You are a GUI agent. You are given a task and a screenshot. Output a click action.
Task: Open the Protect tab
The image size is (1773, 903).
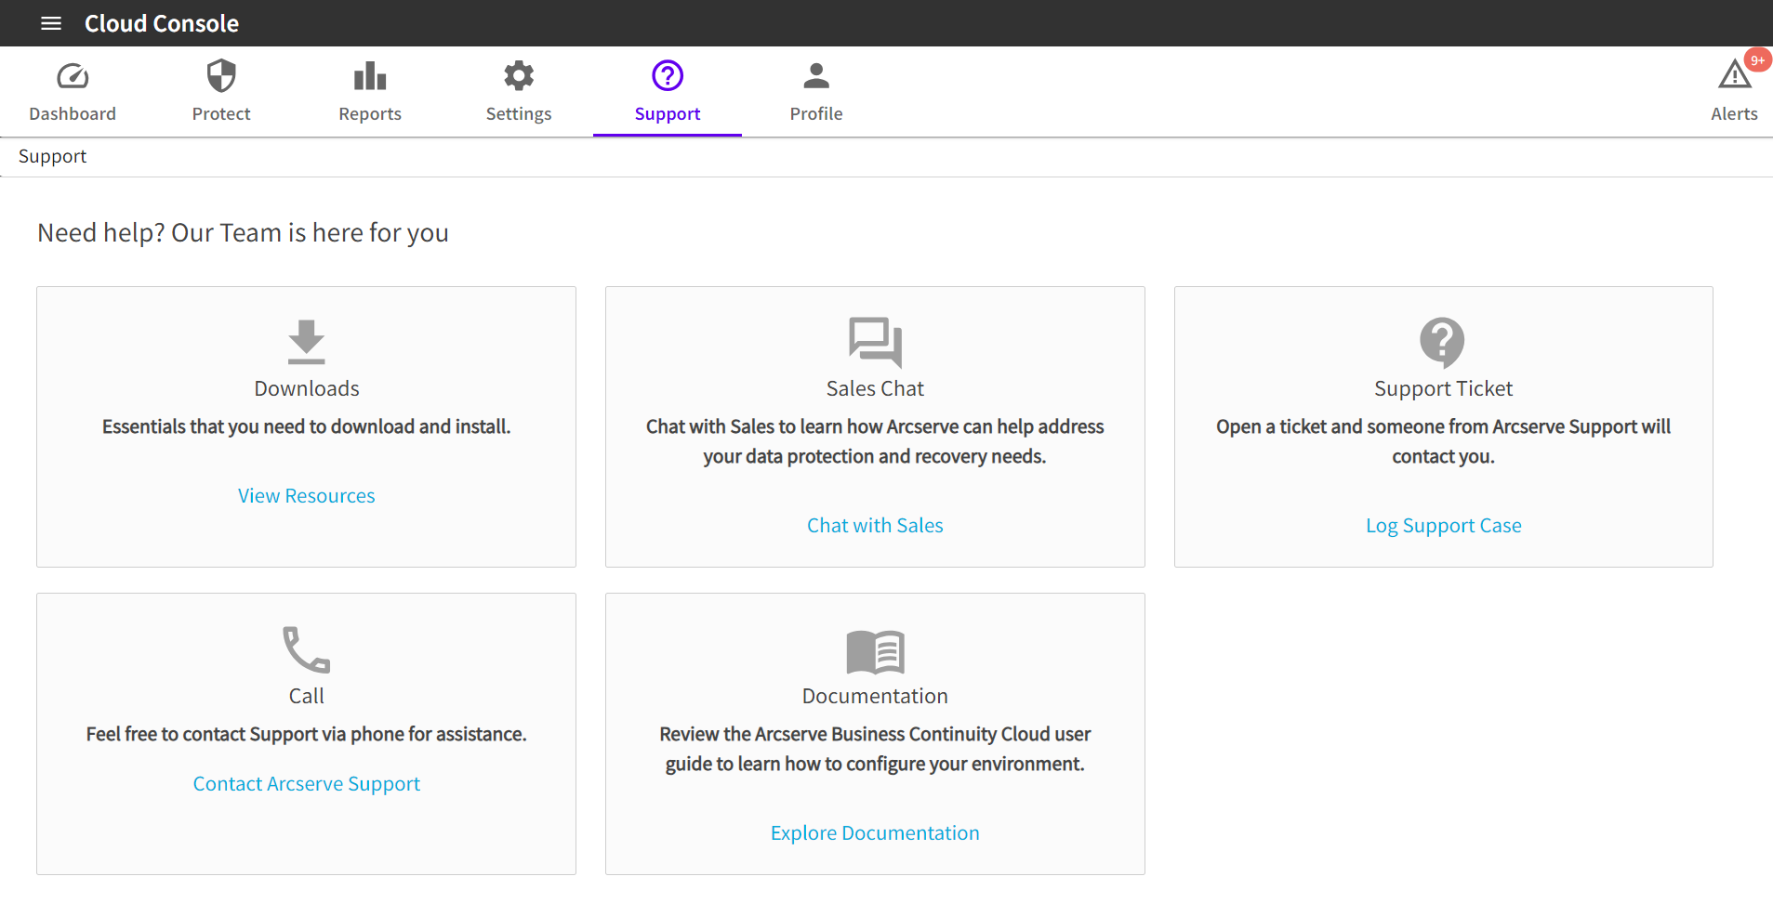pos(221,91)
